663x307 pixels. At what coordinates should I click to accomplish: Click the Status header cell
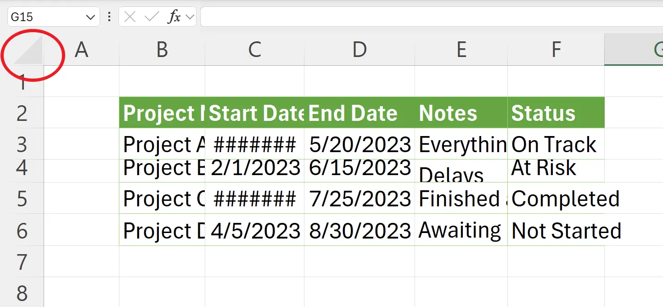(556, 113)
